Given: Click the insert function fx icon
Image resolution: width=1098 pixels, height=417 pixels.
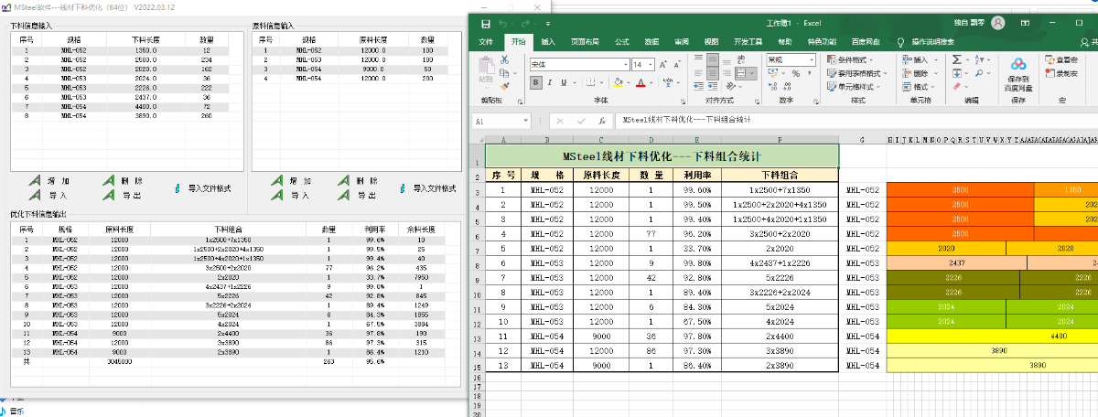Looking at the screenshot, I should 601,120.
